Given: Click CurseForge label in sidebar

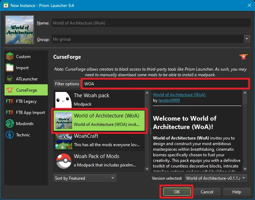Looking at the screenshot, I should 26,90.
